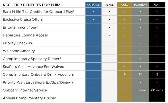This screenshot has height=103, width=168.
Task: Select the Exclusive Cruise Offers row label
Action: pos(23,19)
